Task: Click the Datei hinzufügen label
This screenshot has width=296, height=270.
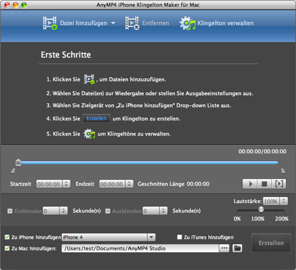Action: [84, 23]
